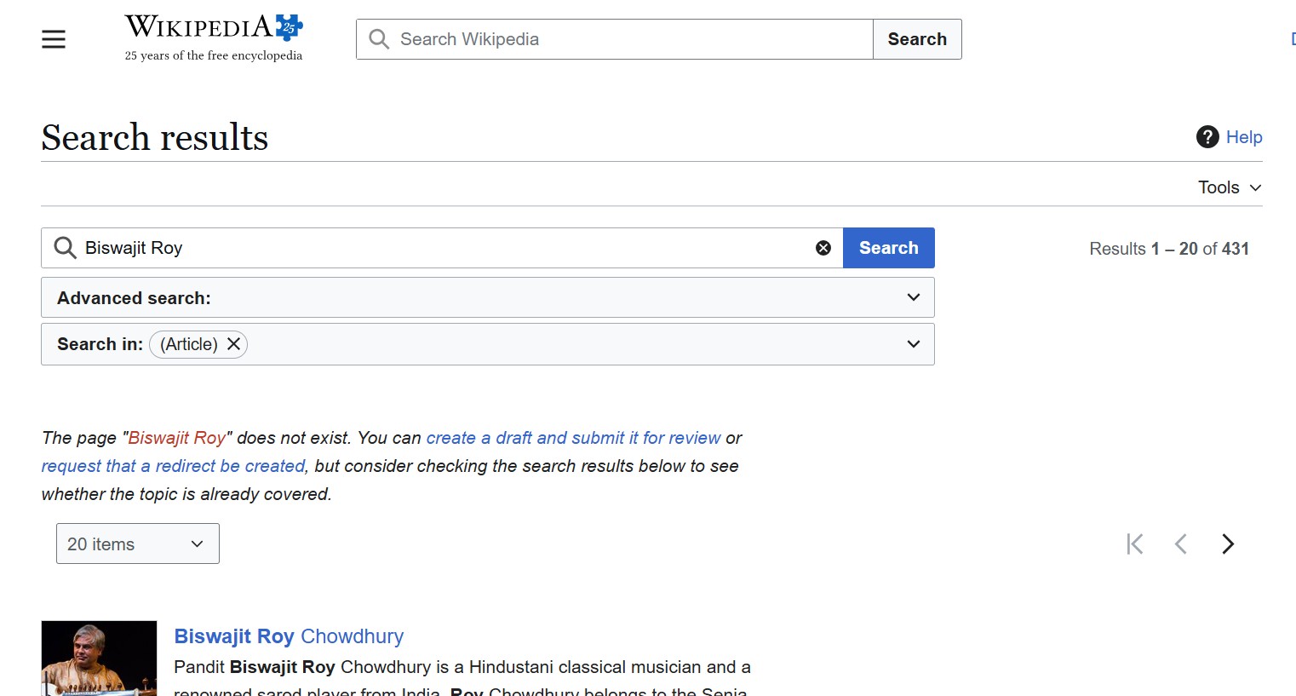Go to the Wikipedia home logo

click(214, 38)
